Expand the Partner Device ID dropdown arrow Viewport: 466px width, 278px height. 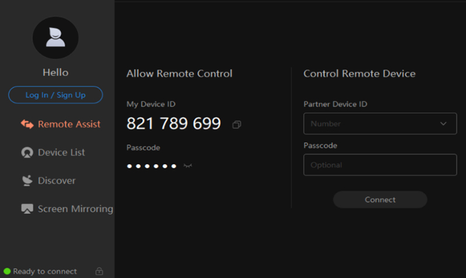pos(443,124)
